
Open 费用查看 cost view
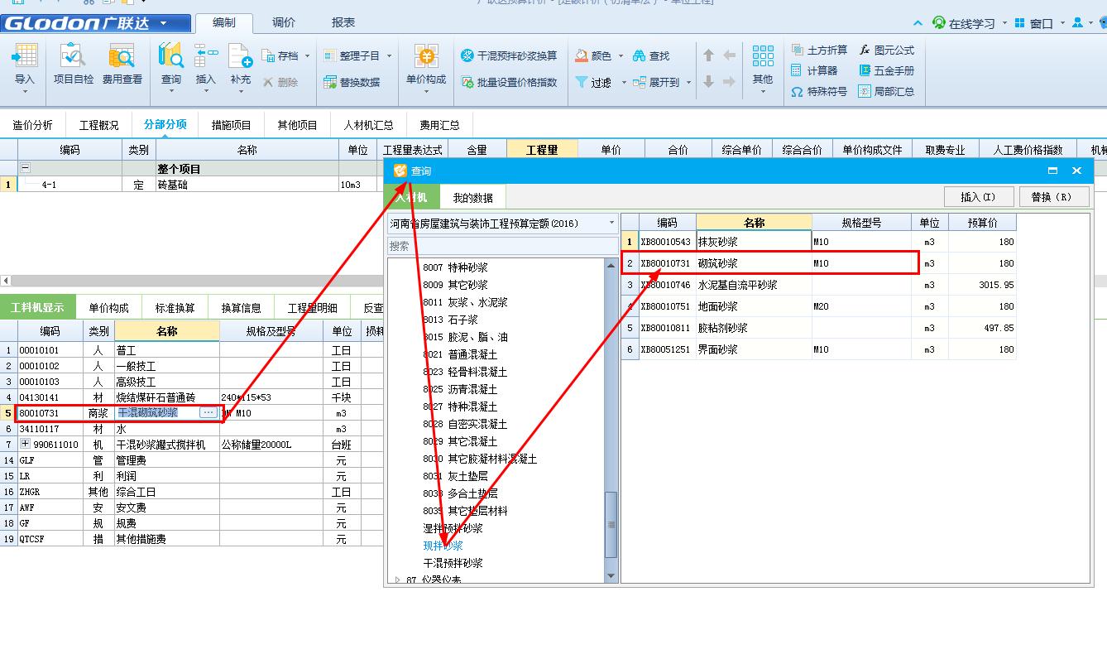pos(122,66)
